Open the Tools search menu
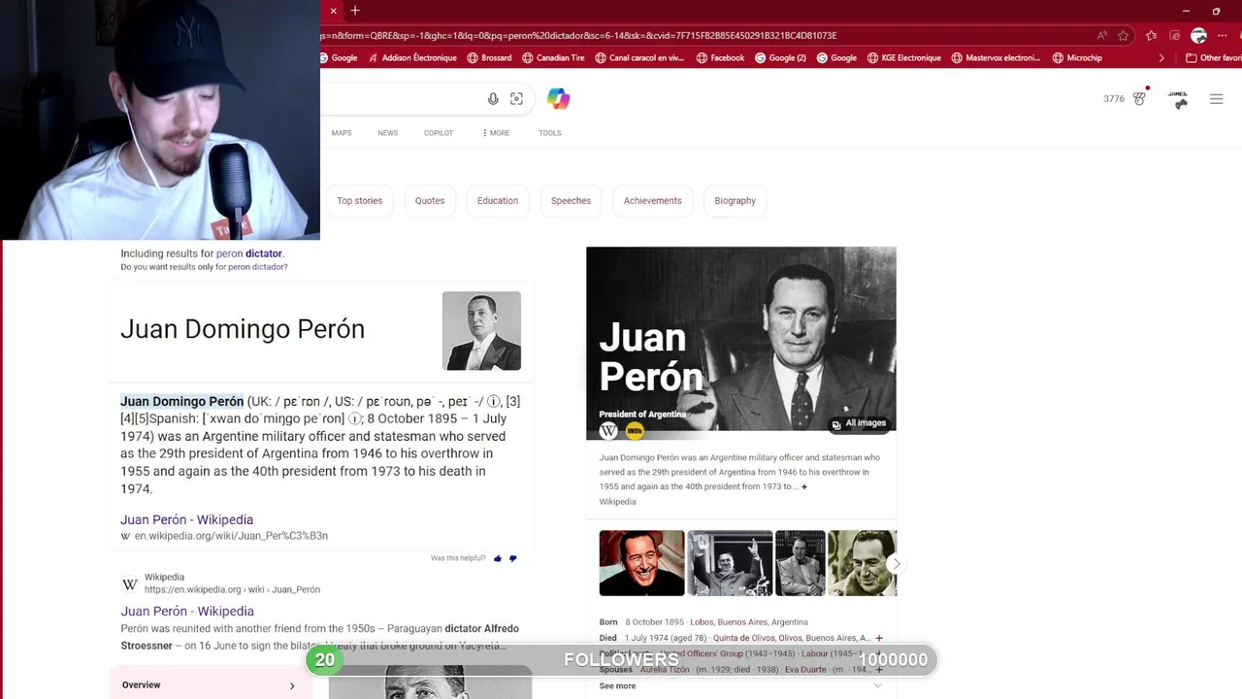This screenshot has height=699, width=1242. (550, 133)
